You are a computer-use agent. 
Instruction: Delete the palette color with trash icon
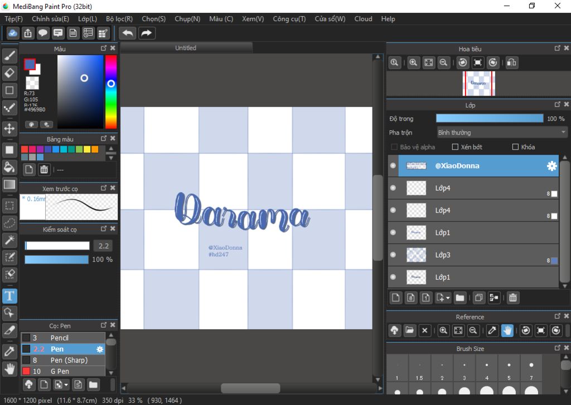coord(44,170)
